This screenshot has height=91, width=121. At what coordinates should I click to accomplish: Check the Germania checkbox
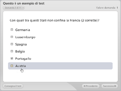pyautogui.click(x=12, y=30)
